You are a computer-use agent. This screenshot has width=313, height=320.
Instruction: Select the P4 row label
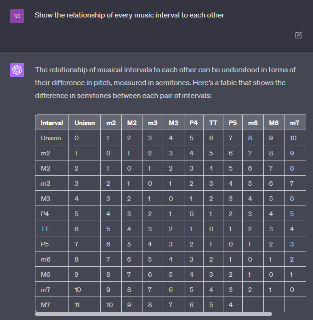[x=45, y=213]
